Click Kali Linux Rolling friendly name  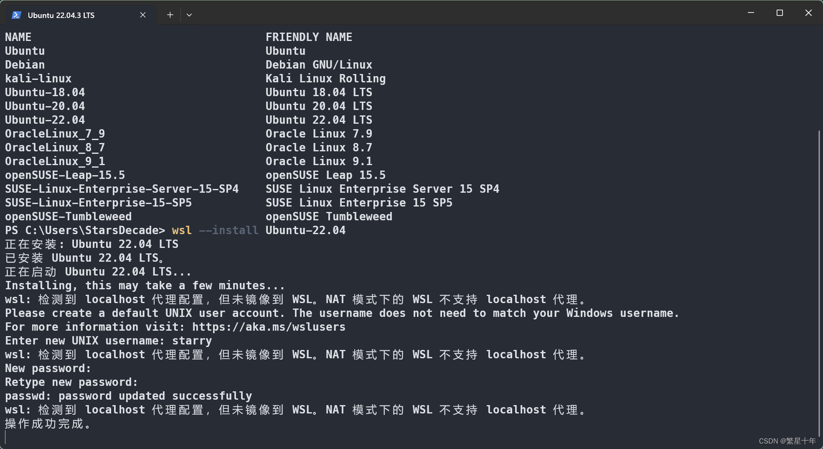tap(326, 79)
